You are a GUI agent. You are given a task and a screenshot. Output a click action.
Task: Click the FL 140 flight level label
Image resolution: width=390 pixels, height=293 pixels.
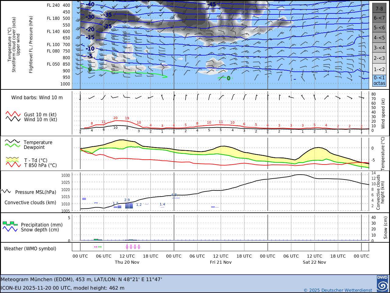point(53,31)
